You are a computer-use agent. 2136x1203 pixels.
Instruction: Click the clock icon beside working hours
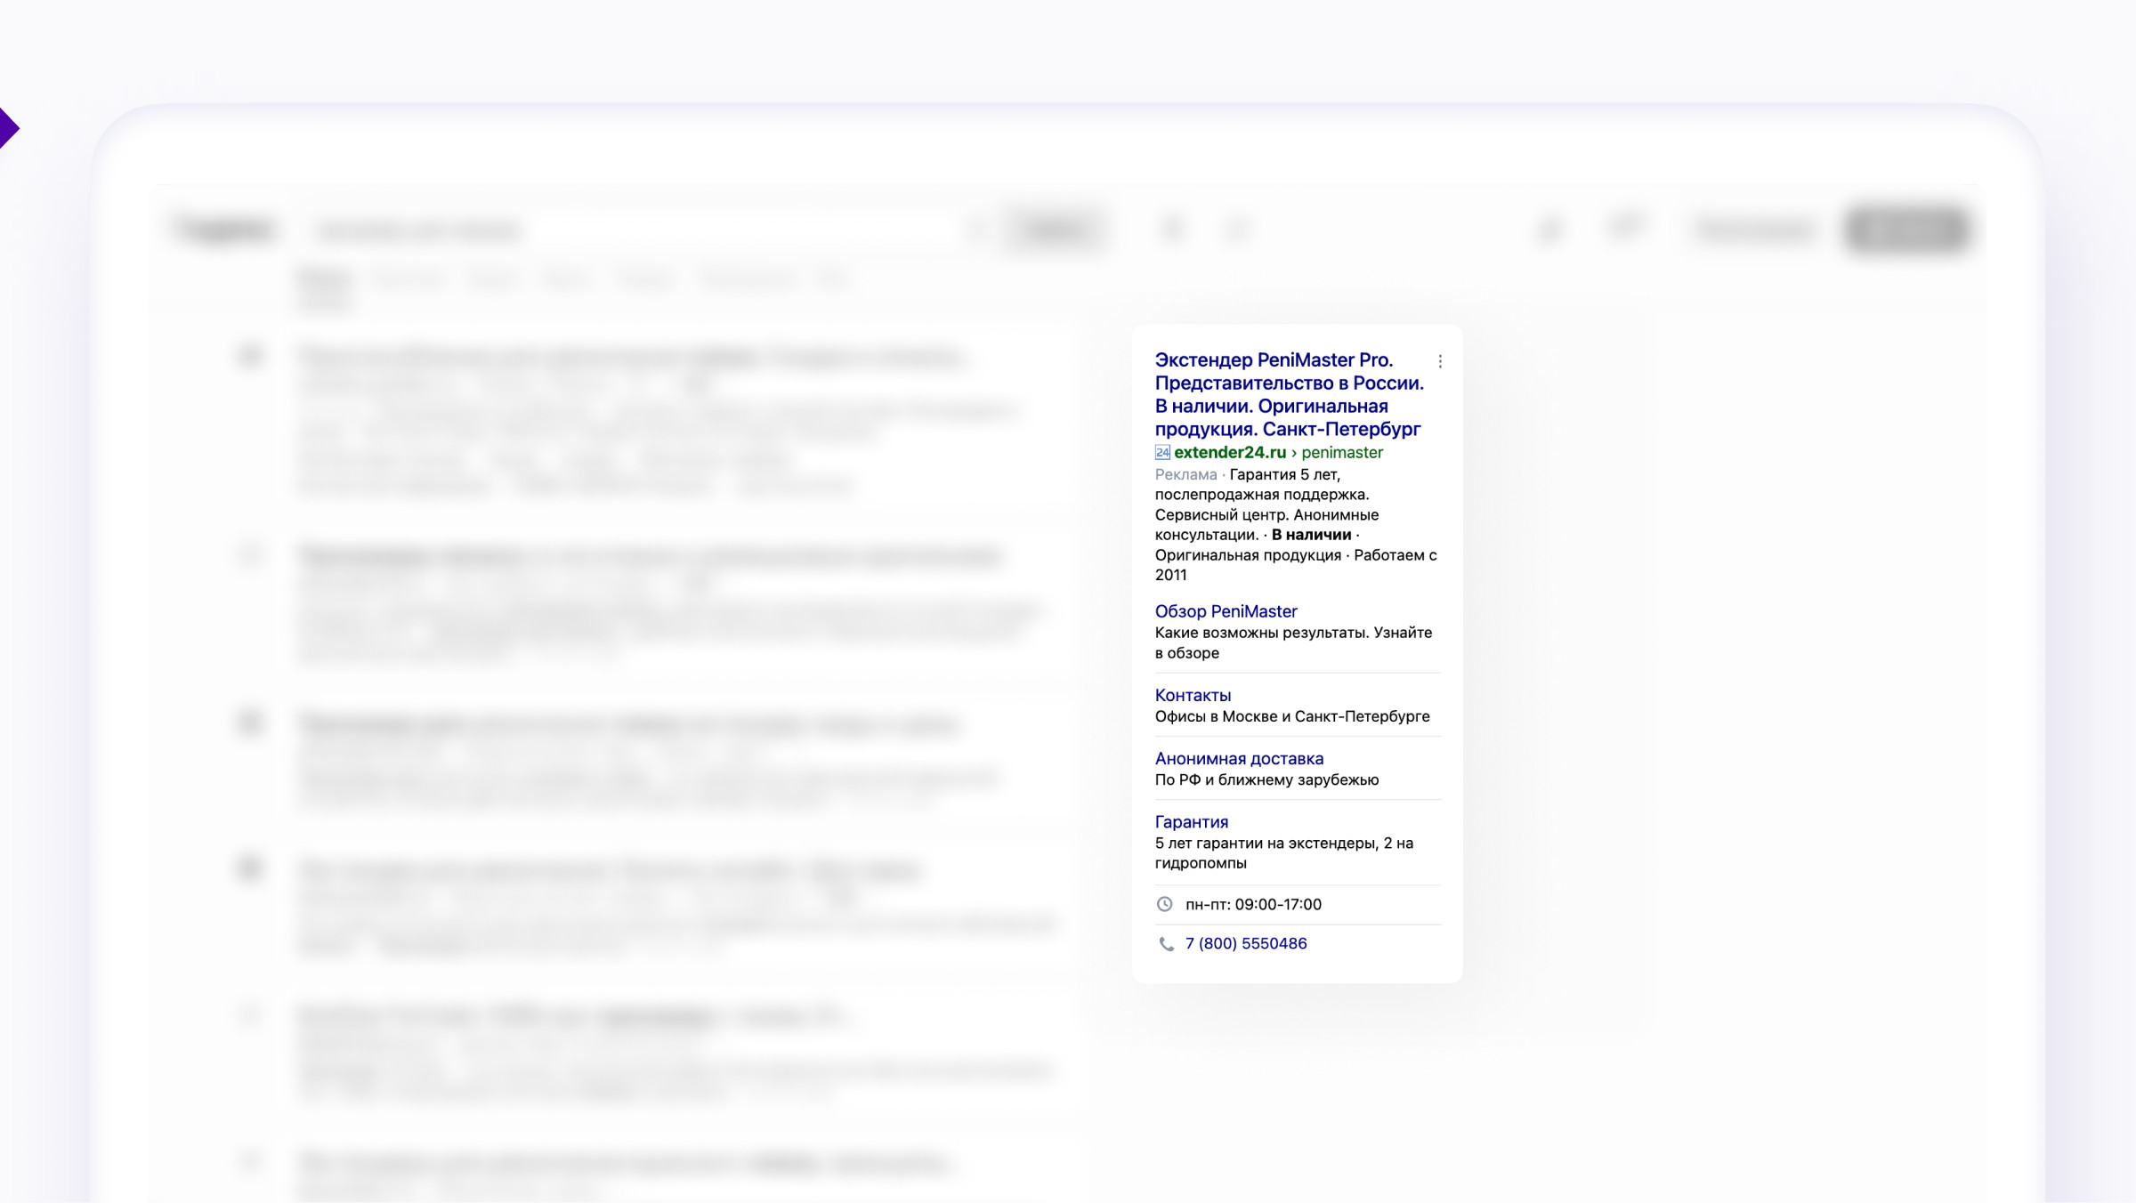[x=1164, y=904]
